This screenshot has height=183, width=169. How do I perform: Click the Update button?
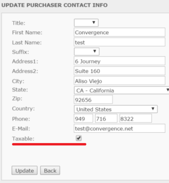point(25,170)
